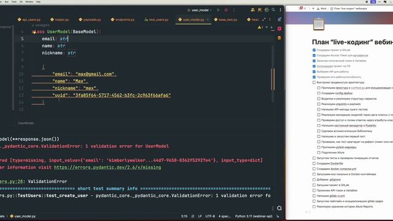Place cursor on the nickname: str line
This screenshot has height=221, width=393.
[x=59, y=53]
